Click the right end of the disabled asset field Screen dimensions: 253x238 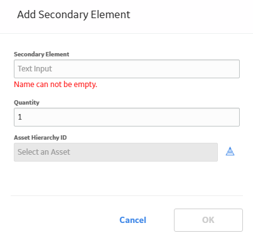213,152
